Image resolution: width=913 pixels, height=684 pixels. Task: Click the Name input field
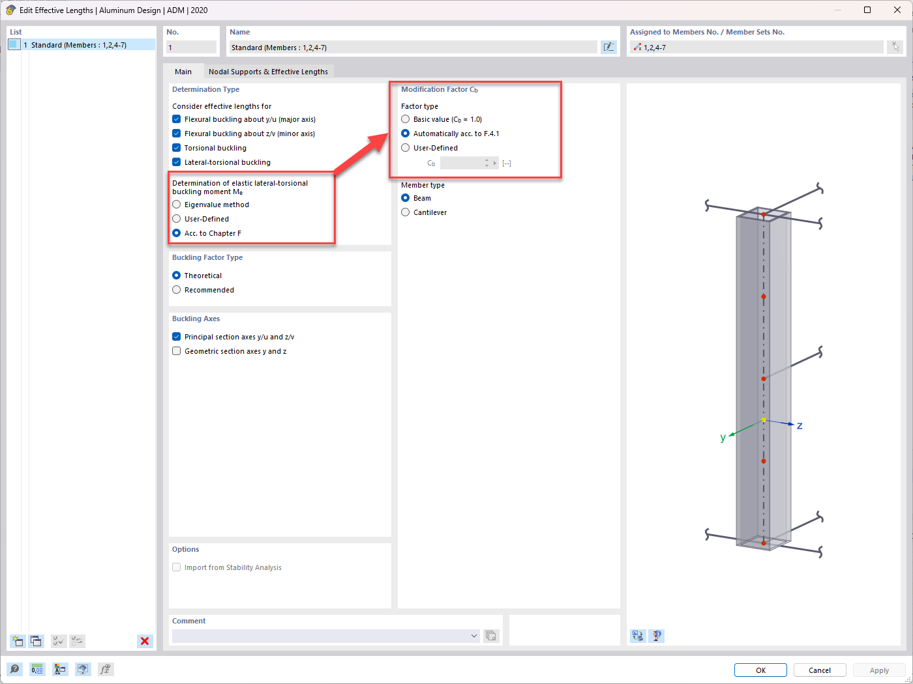[x=413, y=47]
